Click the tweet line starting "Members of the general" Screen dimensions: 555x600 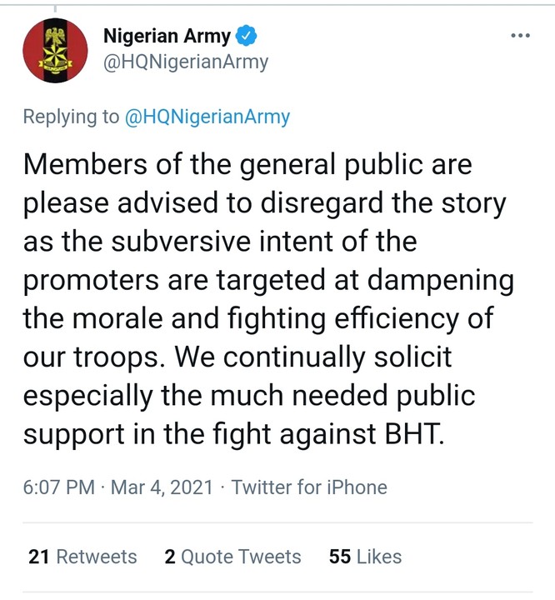click(247, 164)
